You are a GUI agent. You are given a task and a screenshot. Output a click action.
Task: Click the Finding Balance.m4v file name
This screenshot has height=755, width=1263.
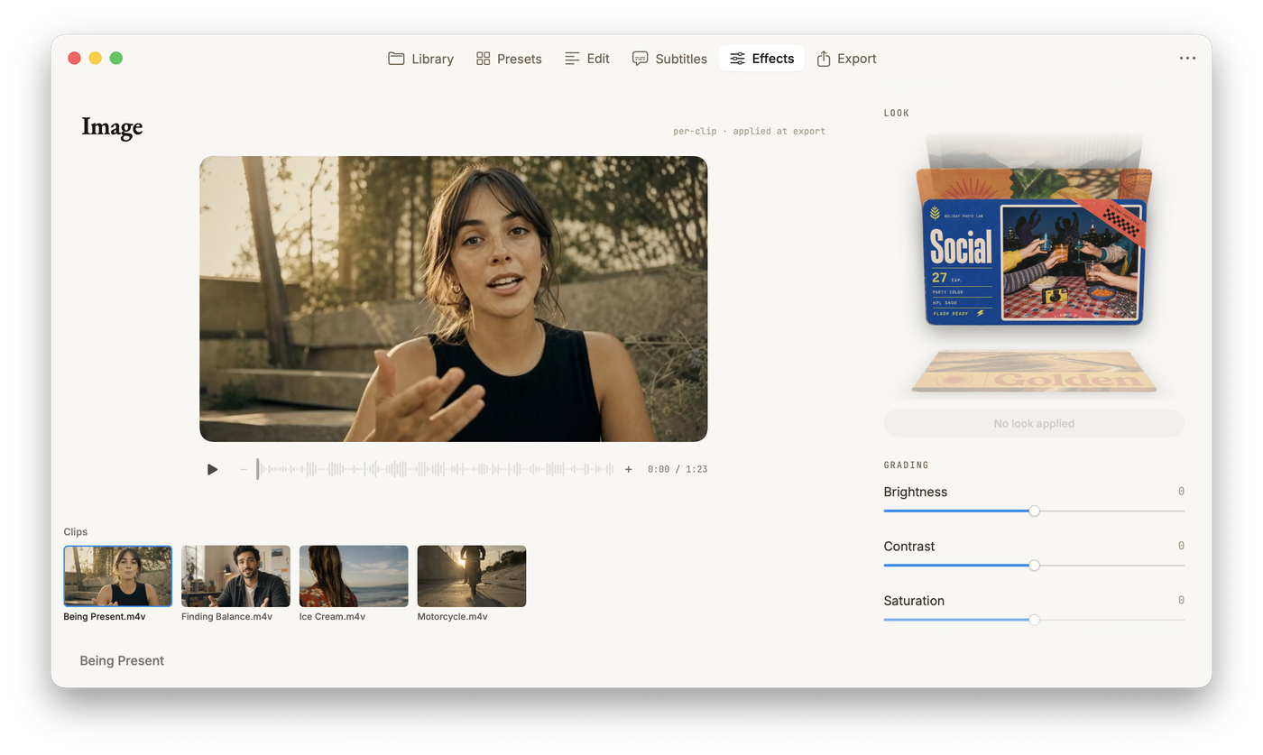click(x=226, y=617)
